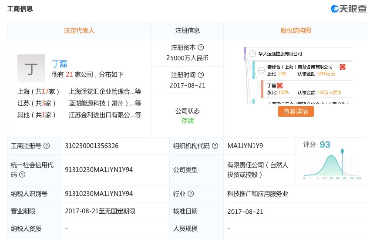Click the 纳税人资质 label

[x=26, y=229]
